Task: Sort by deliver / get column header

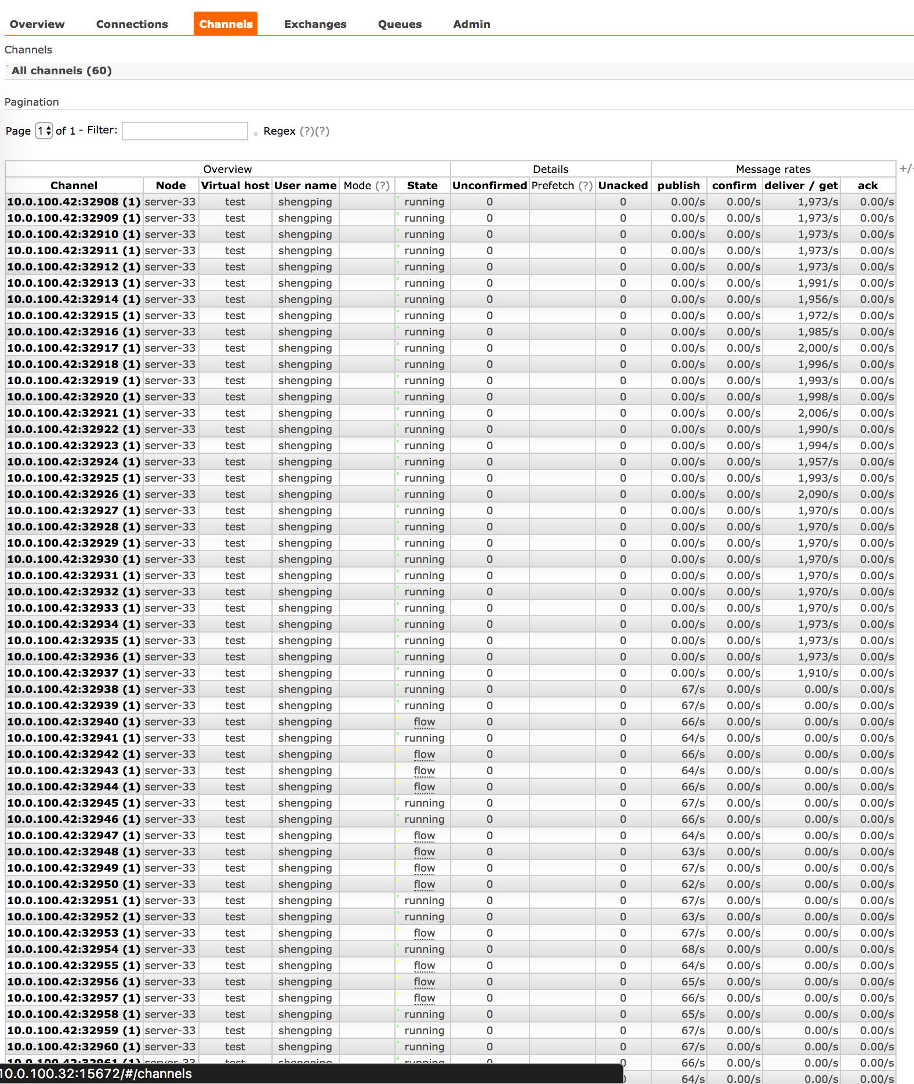Action: 801,186
